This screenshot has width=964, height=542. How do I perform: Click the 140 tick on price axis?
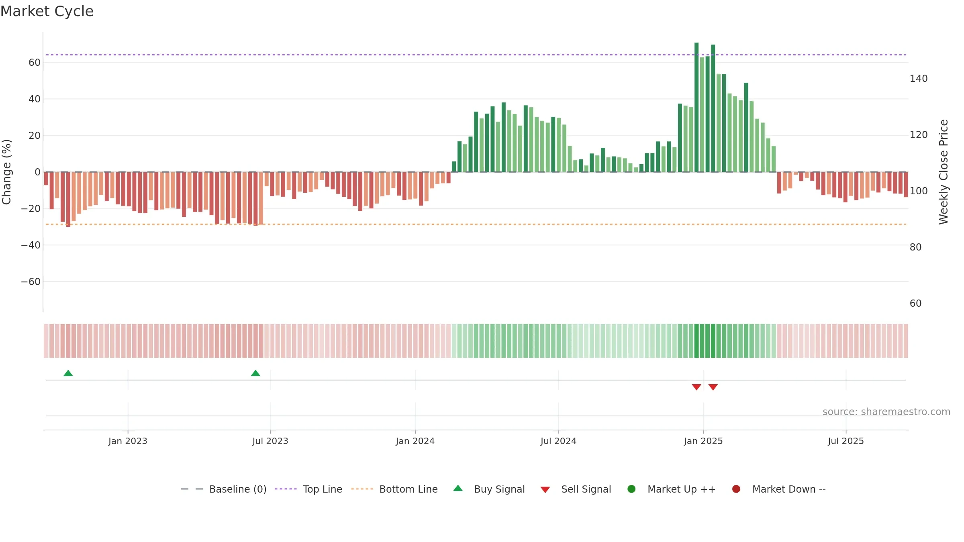point(919,79)
